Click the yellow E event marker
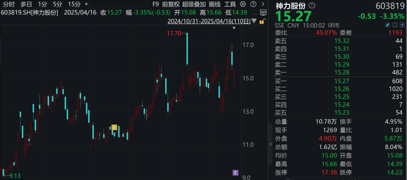Screen dimensions: 407x180 (x=114, y=127)
